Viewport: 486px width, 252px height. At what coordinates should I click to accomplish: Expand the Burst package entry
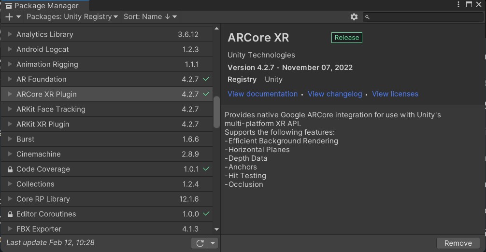pos(10,139)
